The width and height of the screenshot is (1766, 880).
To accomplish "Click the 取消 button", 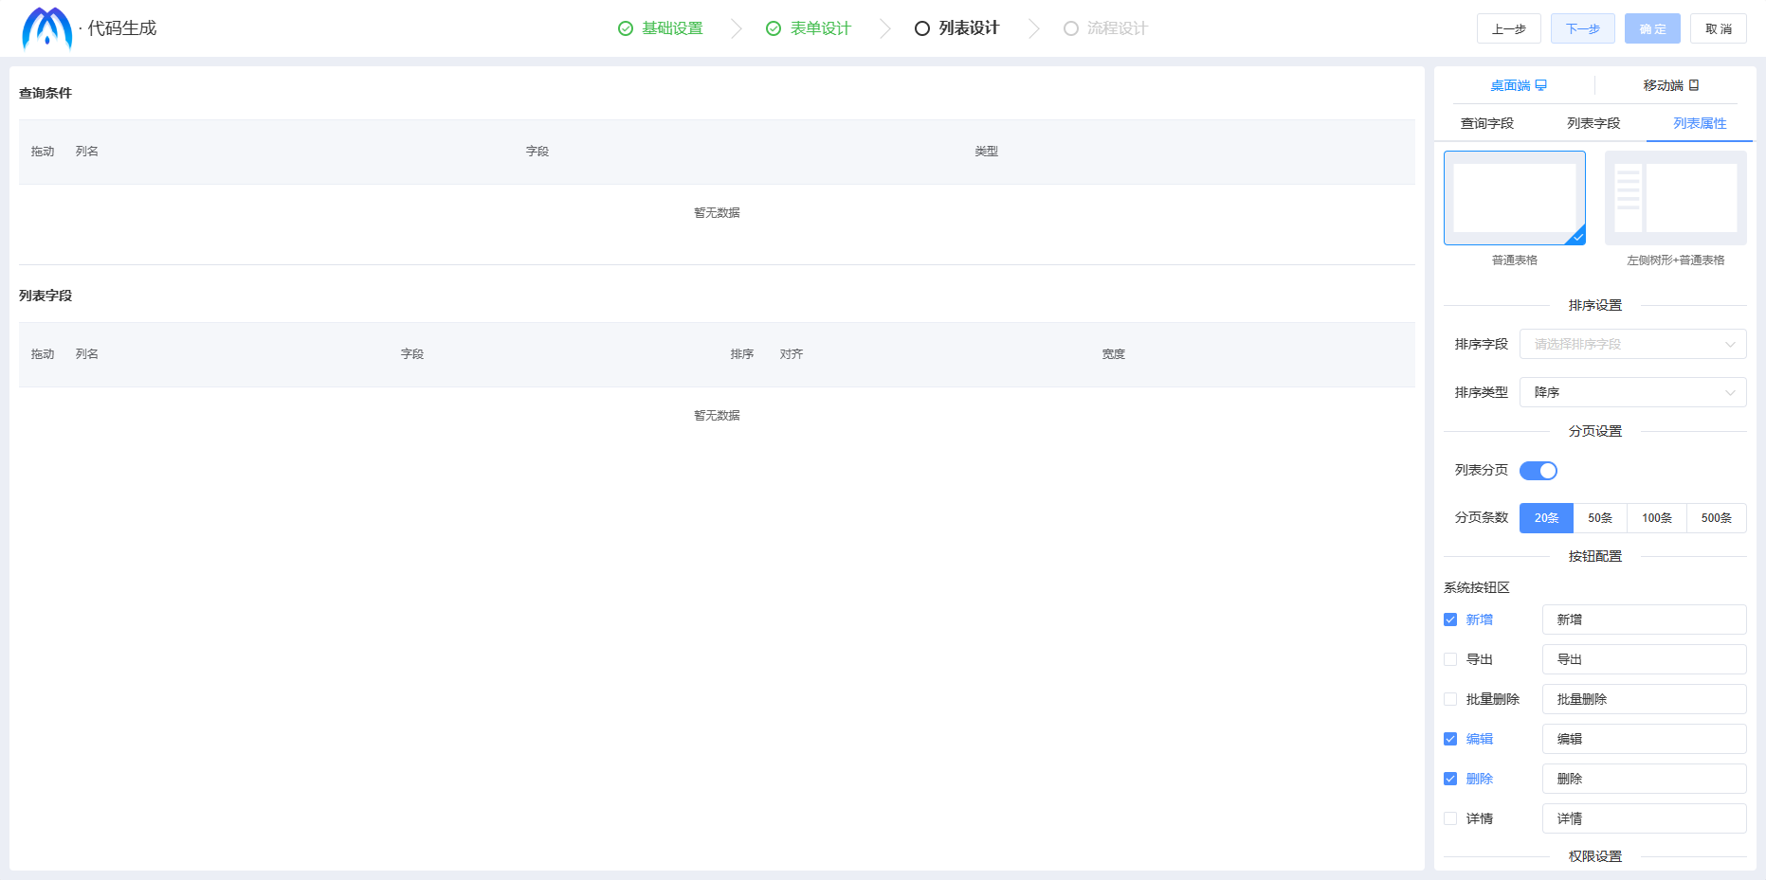I will 1719,28.
